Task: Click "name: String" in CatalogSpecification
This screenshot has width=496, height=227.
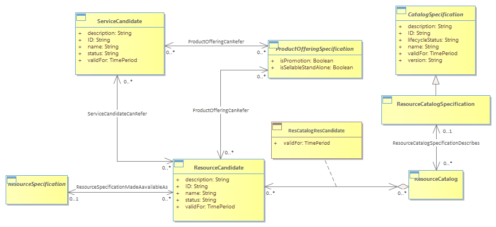Action: pyautogui.click(x=423, y=47)
